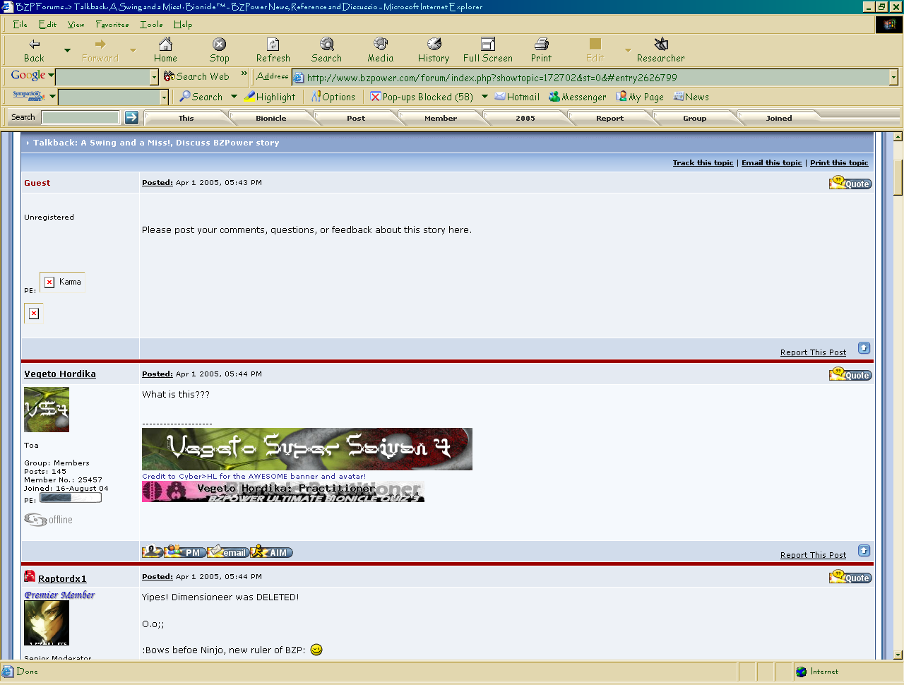Image resolution: width=904 pixels, height=685 pixels.
Task: Open Hotmail from the MSN toolbar
Action: (517, 97)
